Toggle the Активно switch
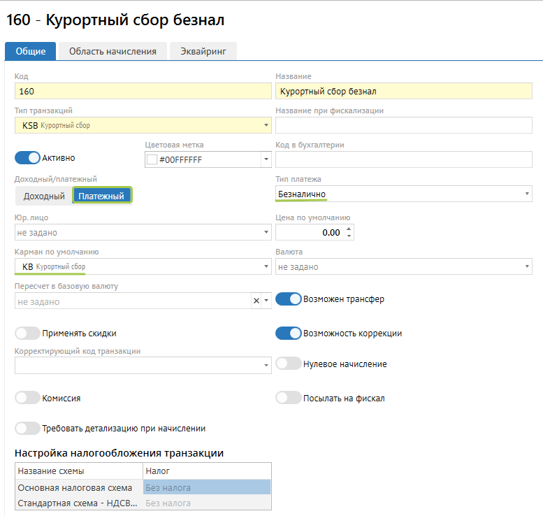Screen dimensions: 543x516 tap(28, 158)
